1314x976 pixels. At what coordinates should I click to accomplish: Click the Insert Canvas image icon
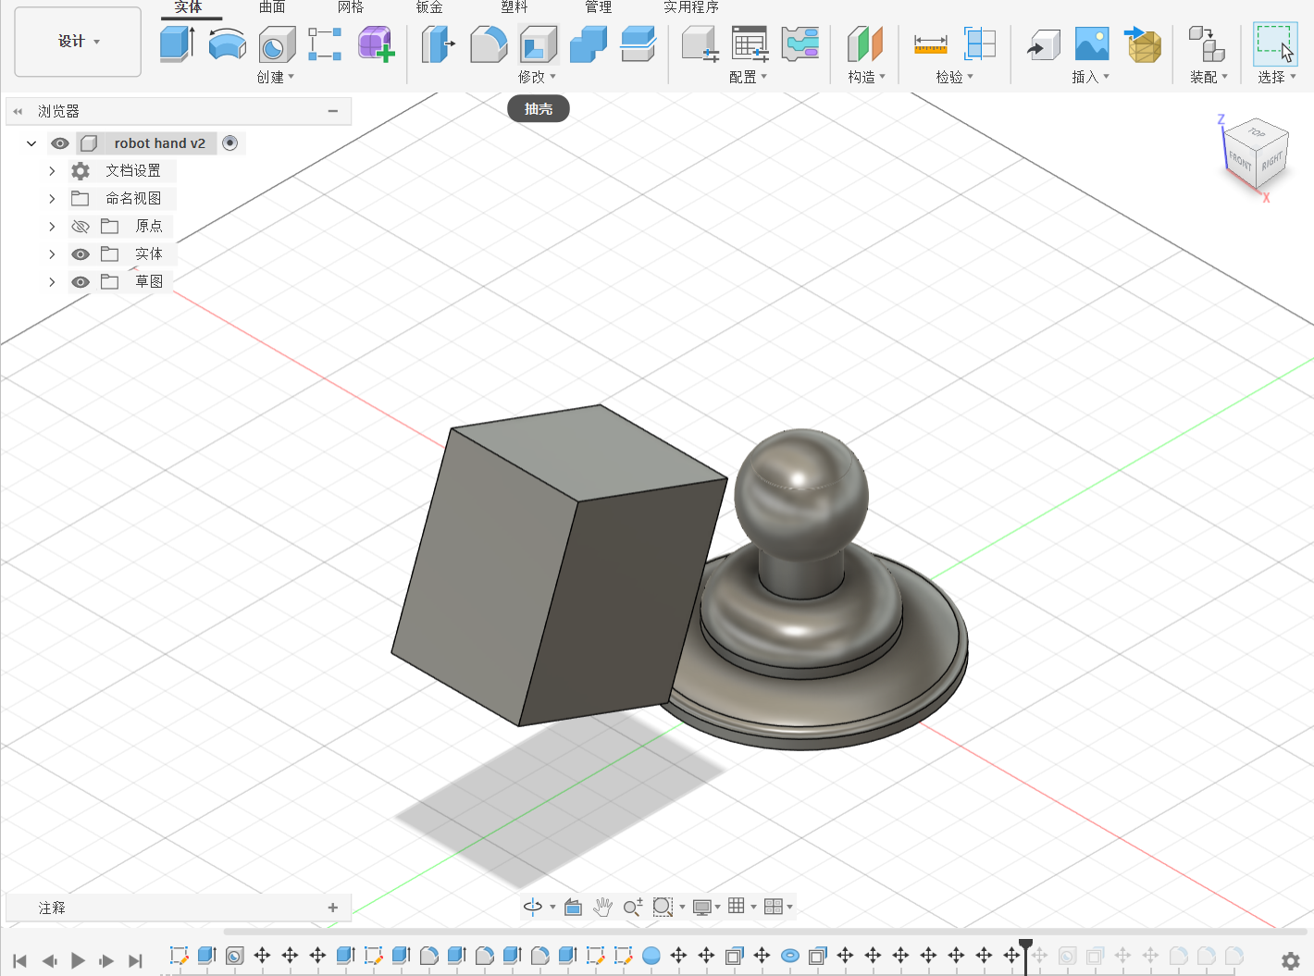click(x=1092, y=43)
